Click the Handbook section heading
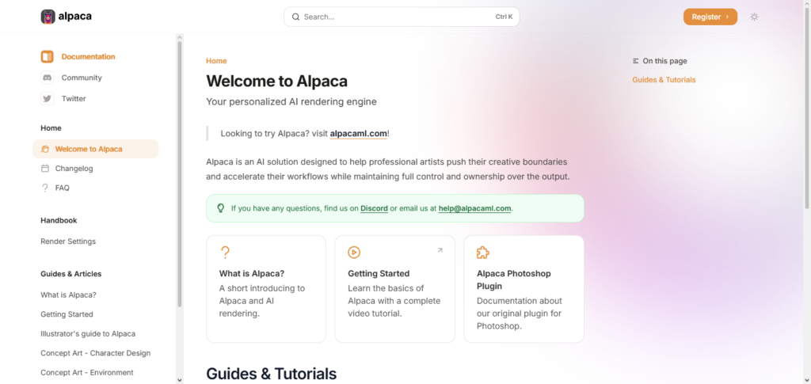 point(59,220)
